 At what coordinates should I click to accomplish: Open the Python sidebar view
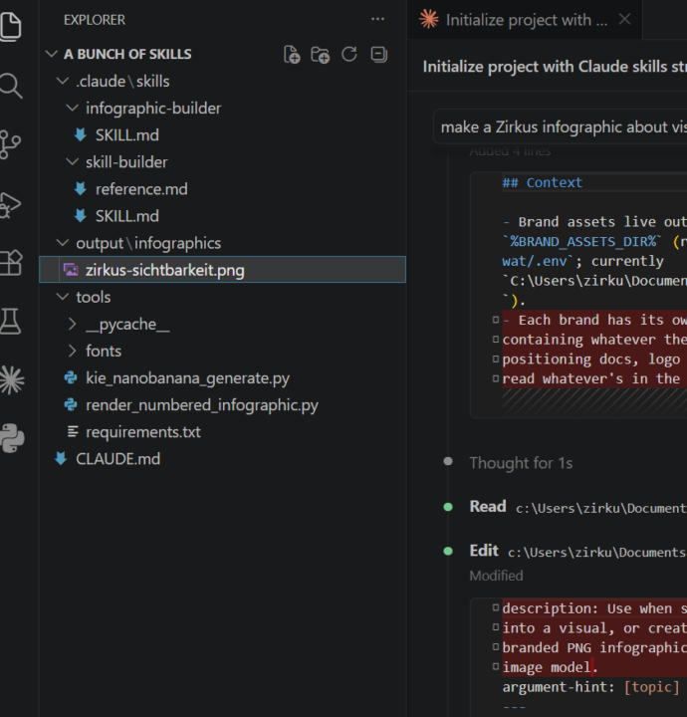click(12, 438)
